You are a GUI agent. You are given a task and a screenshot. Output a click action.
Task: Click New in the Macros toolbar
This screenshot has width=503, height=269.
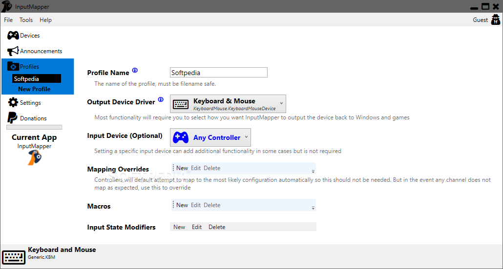pyautogui.click(x=182, y=205)
